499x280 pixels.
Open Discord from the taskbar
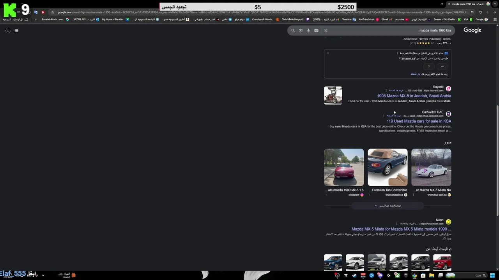tap(380, 275)
